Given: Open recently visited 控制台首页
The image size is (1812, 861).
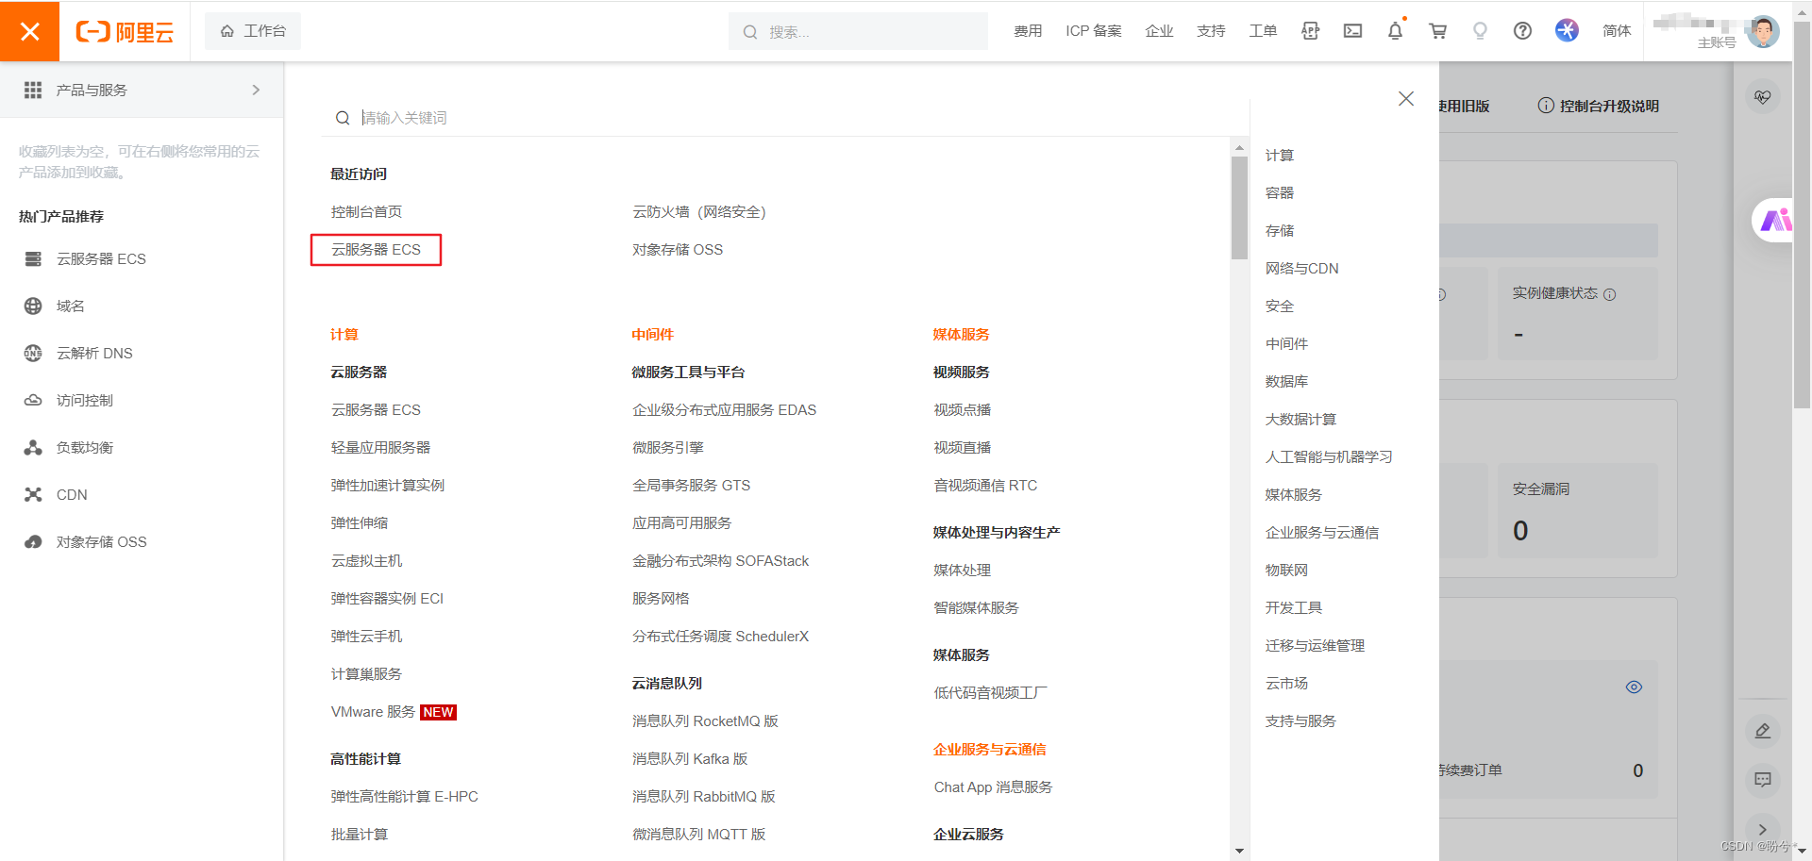Looking at the screenshot, I should pos(366,212).
